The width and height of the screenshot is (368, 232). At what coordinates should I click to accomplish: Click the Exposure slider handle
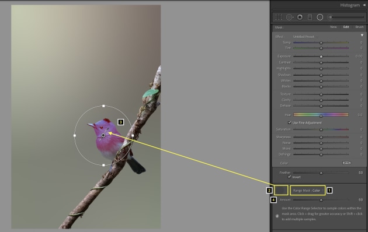[x=321, y=57]
